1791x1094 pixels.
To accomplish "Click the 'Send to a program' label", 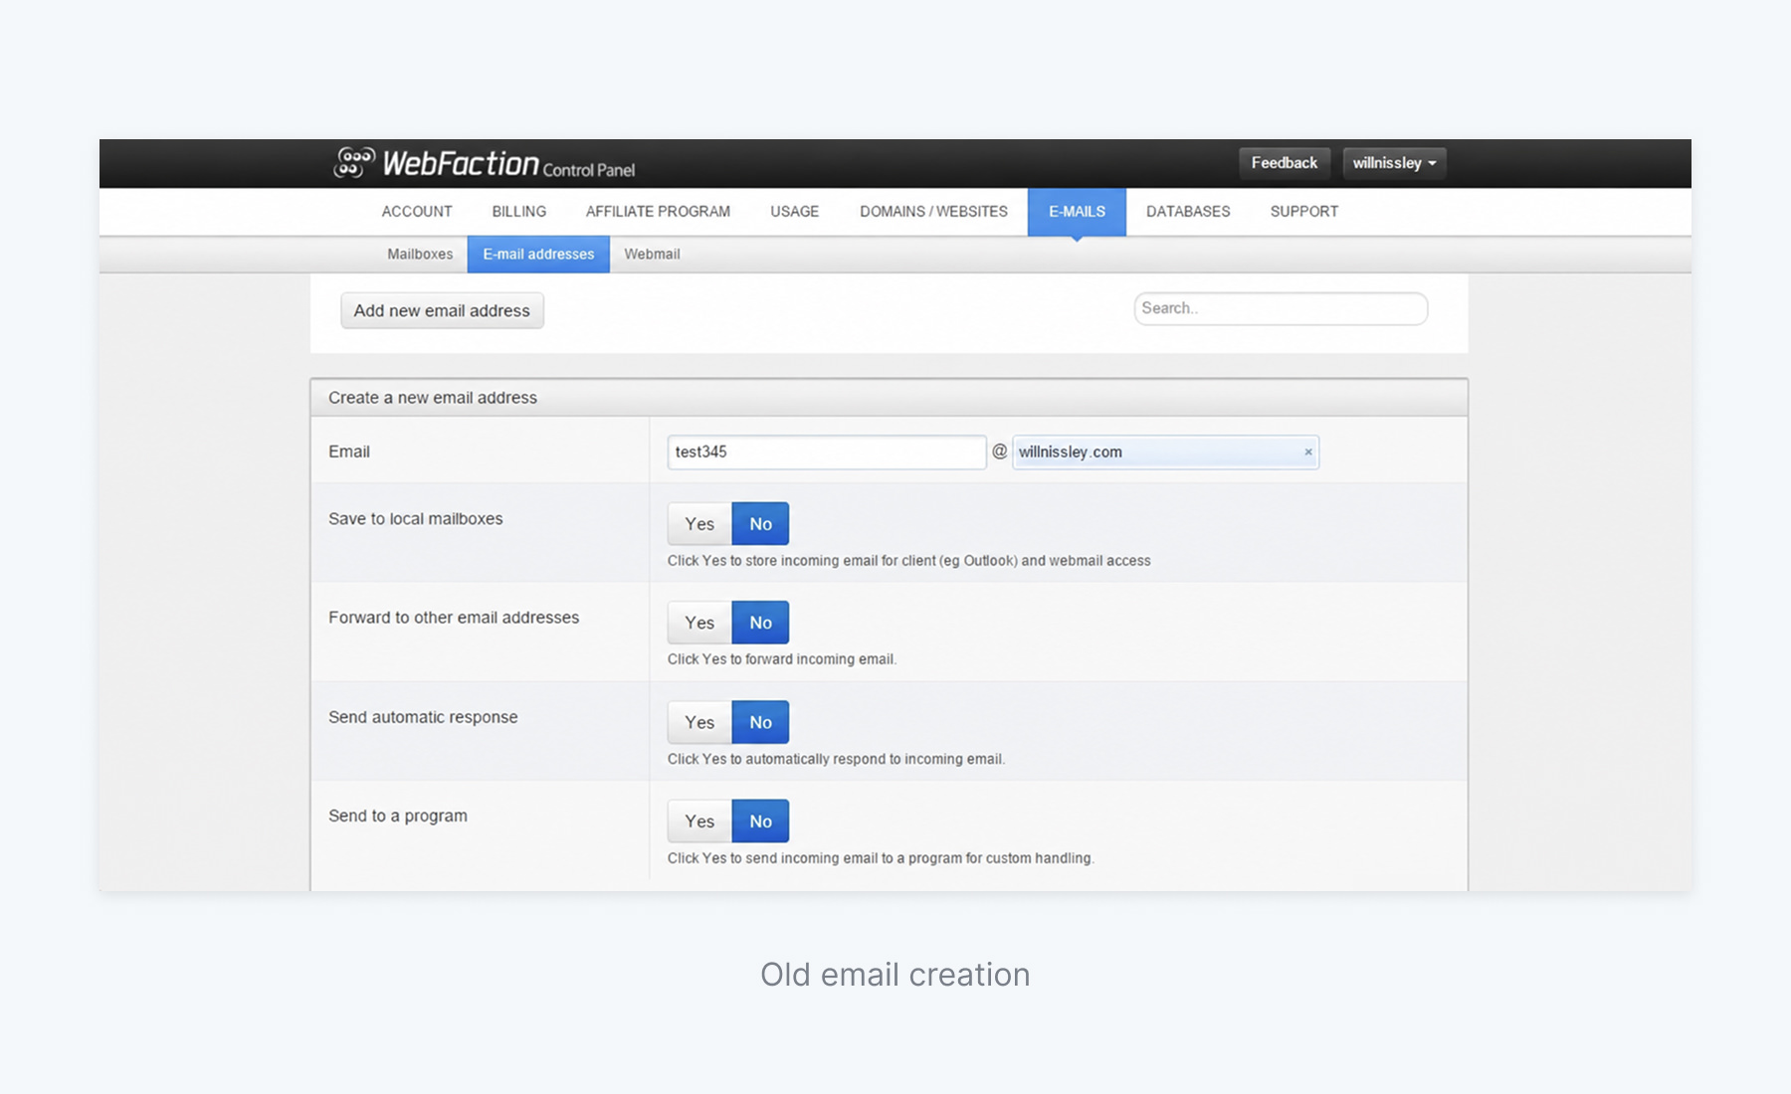I will 398,817.
